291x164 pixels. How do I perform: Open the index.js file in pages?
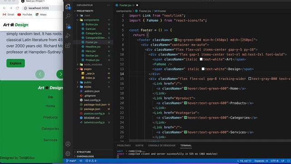pos(90,78)
